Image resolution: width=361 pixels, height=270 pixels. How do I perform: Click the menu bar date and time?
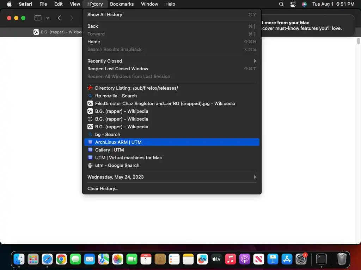pyautogui.click(x=333, y=4)
